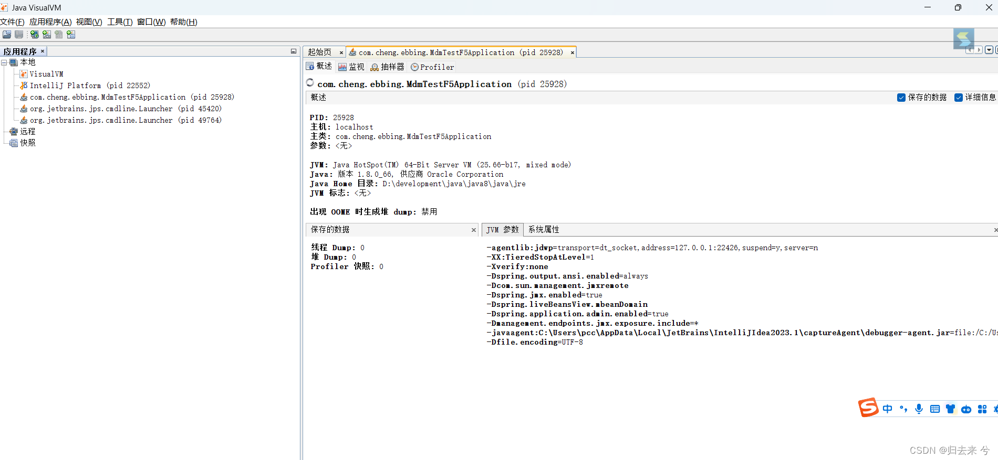Click the 远程 remote hosts icon
The width and height of the screenshot is (998, 460).
tap(14, 132)
